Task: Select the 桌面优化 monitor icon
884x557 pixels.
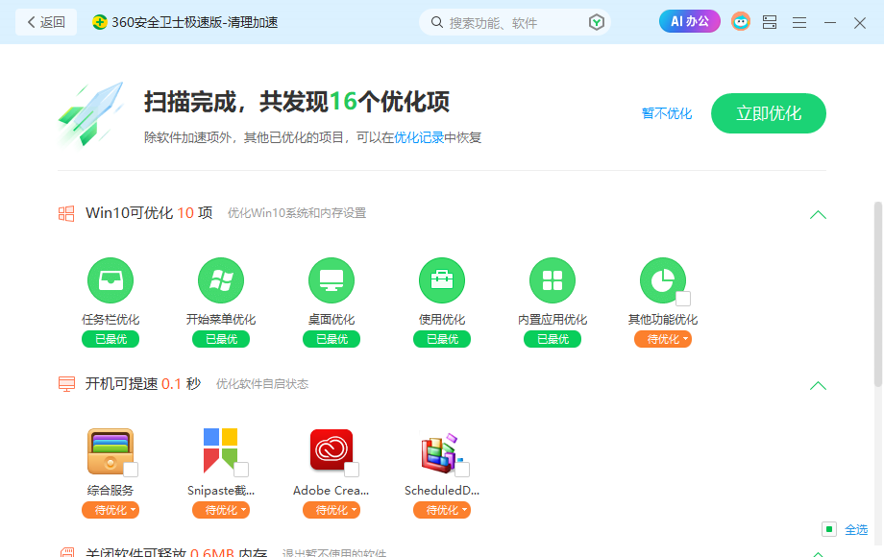Action: coord(331,280)
